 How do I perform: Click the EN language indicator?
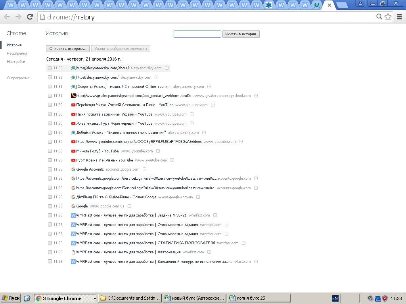[x=335, y=298]
